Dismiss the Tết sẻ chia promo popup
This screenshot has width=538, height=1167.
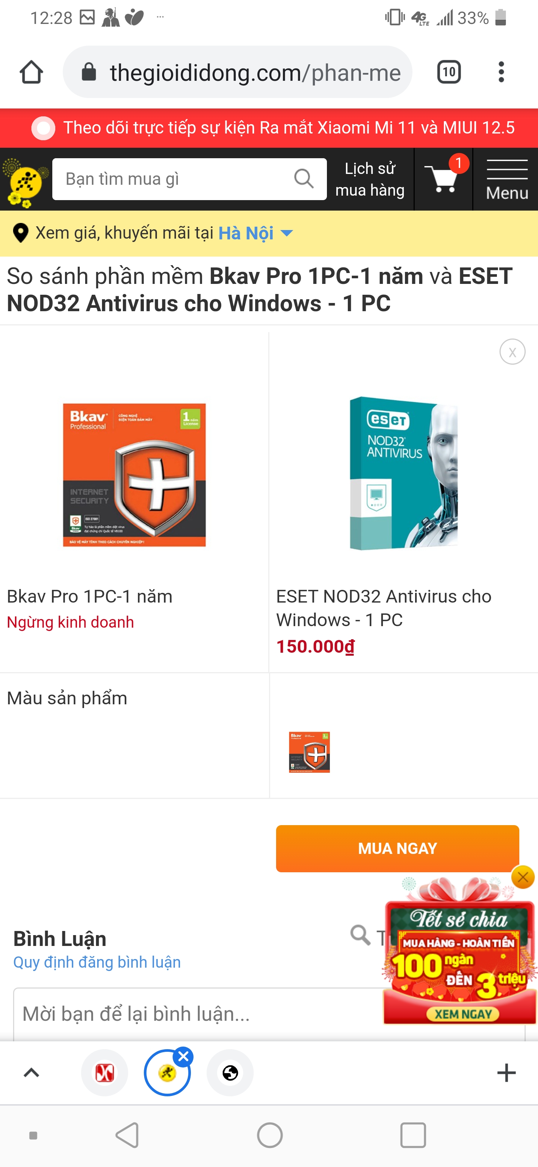click(x=523, y=877)
